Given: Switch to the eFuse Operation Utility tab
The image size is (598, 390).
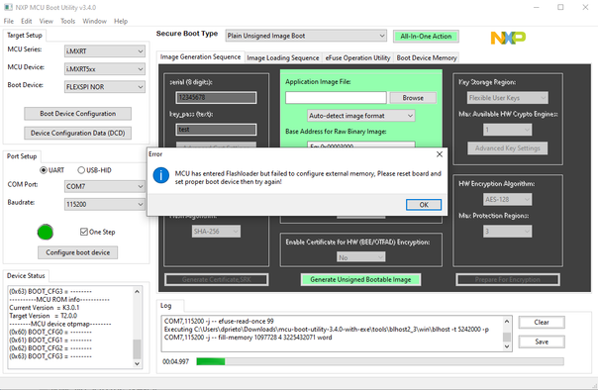Looking at the screenshot, I should click(357, 58).
